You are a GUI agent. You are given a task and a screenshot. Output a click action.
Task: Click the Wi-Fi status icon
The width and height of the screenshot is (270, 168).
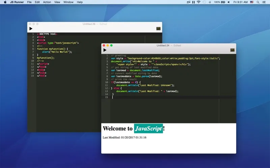198,2
